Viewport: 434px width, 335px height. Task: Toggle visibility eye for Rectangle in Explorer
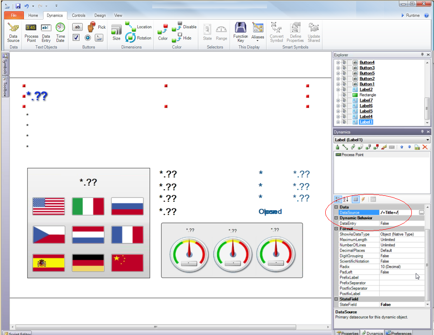tap(344, 95)
